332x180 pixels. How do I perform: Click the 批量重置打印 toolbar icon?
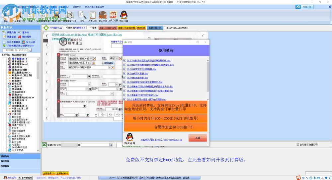point(69,16)
